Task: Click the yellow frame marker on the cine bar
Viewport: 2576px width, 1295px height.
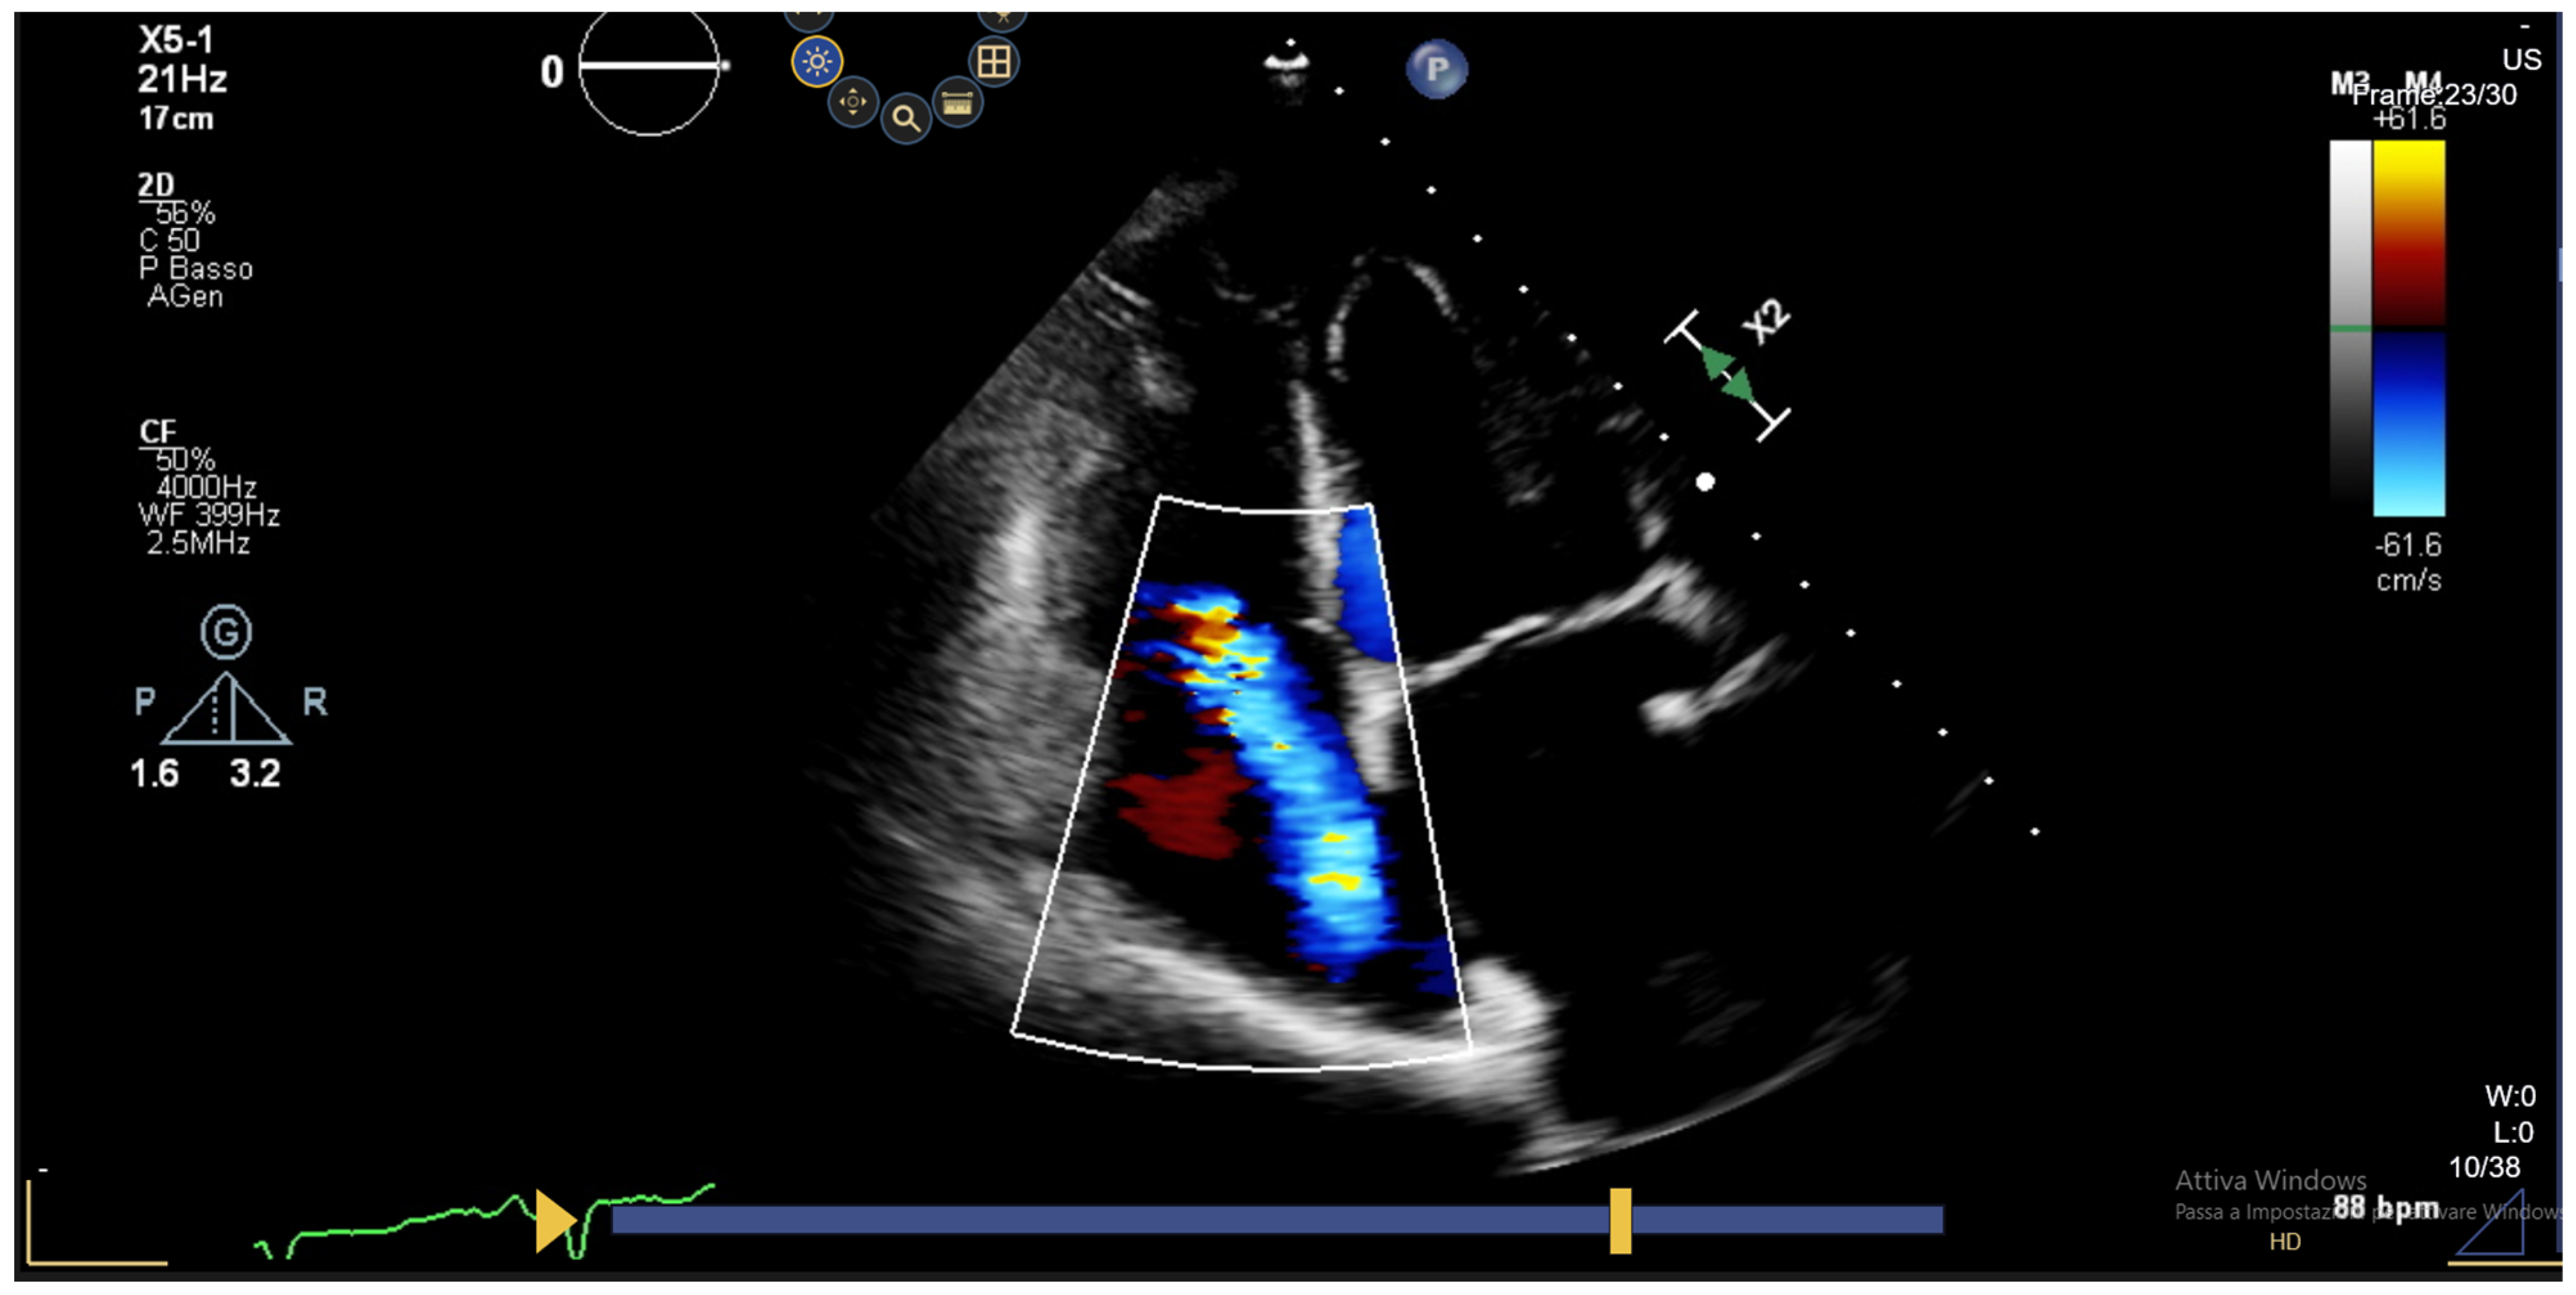Action: [1620, 1220]
